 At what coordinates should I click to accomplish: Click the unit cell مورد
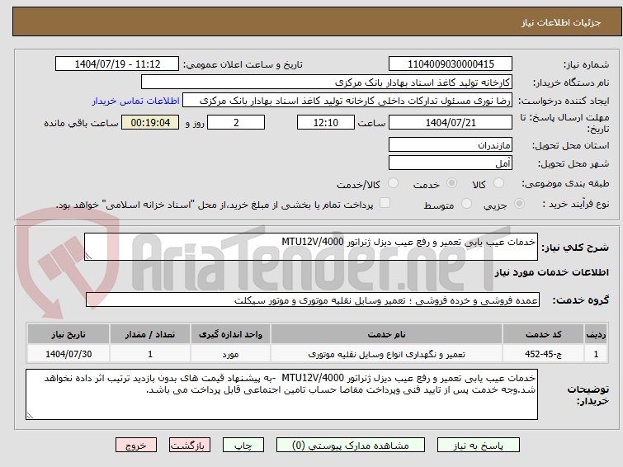(x=230, y=354)
